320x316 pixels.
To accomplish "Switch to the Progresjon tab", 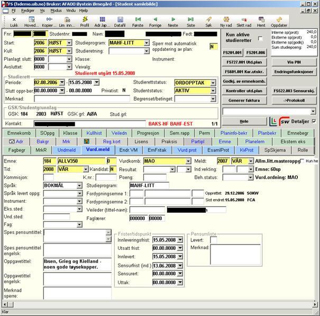I will pos(148,133).
